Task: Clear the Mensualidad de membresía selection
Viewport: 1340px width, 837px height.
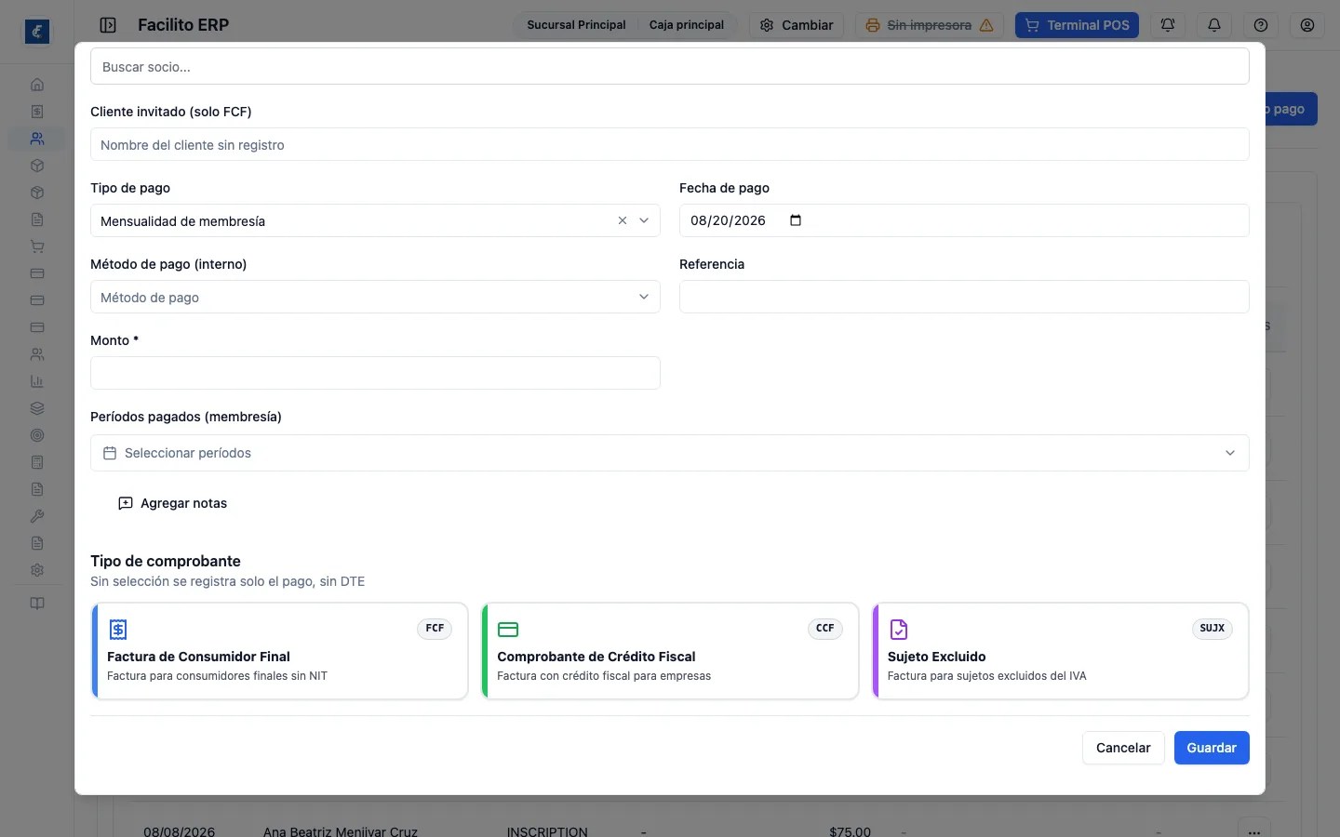Action: 623,220
